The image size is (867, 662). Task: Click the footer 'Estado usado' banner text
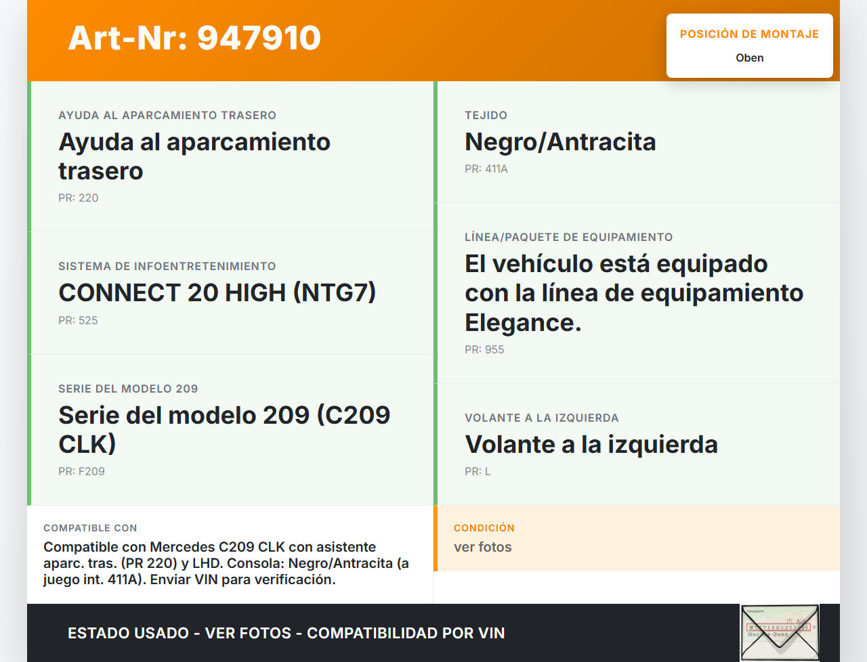(x=286, y=634)
